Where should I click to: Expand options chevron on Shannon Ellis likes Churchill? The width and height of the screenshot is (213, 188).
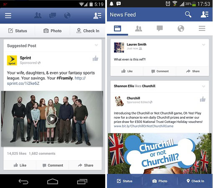coord(203,86)
